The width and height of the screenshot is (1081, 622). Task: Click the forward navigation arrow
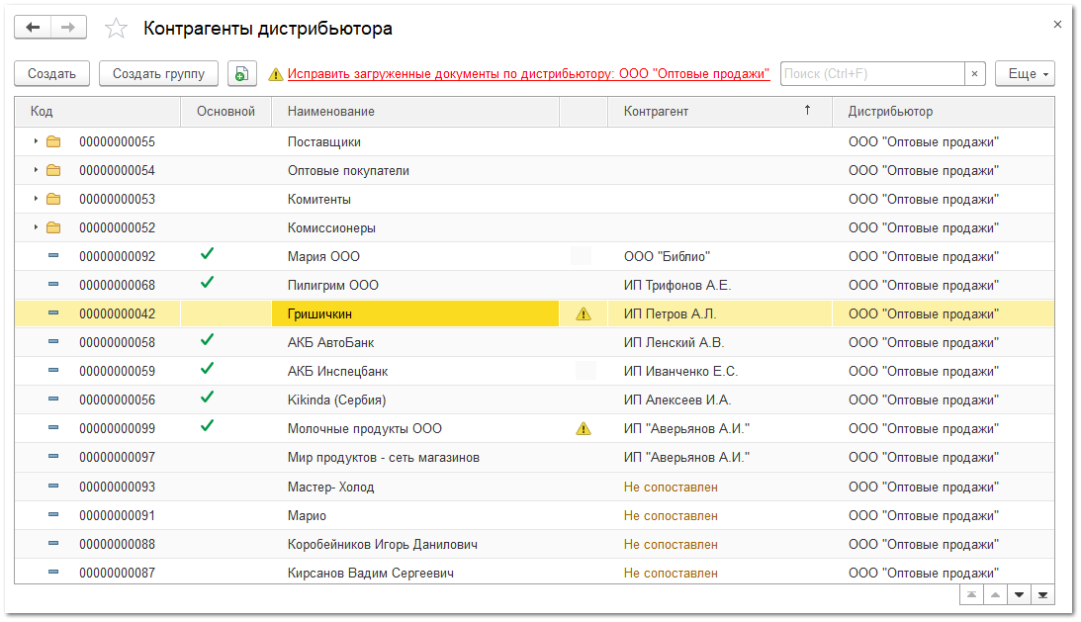(x=67, y=28)
